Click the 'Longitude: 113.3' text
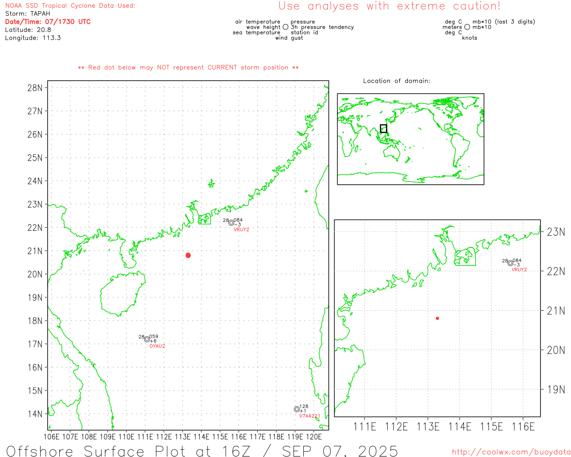 click(33, 38)
